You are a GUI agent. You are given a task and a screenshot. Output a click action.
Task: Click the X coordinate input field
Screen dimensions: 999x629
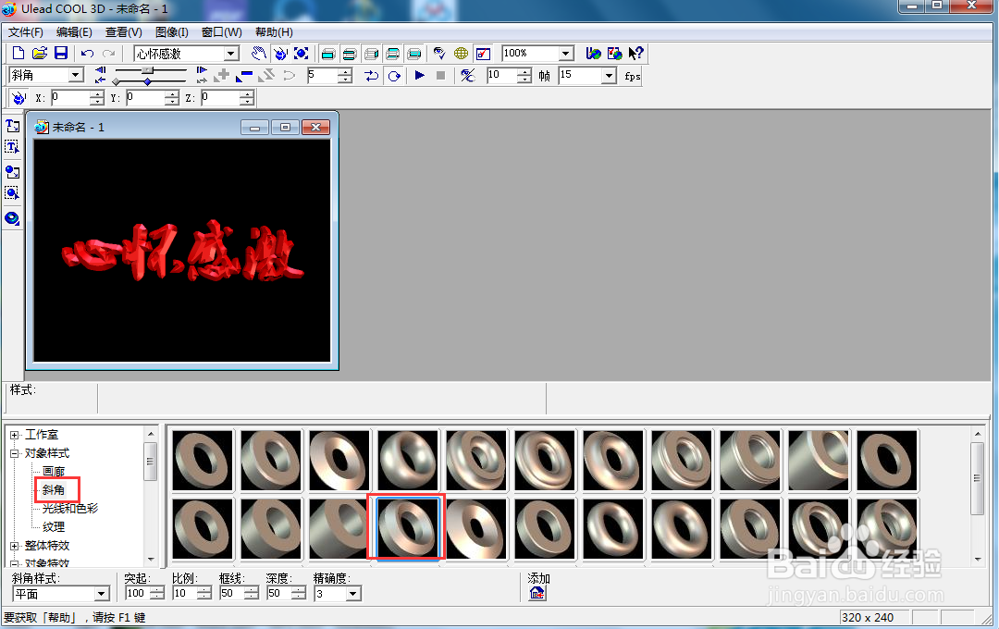click(x=70, y=97)
